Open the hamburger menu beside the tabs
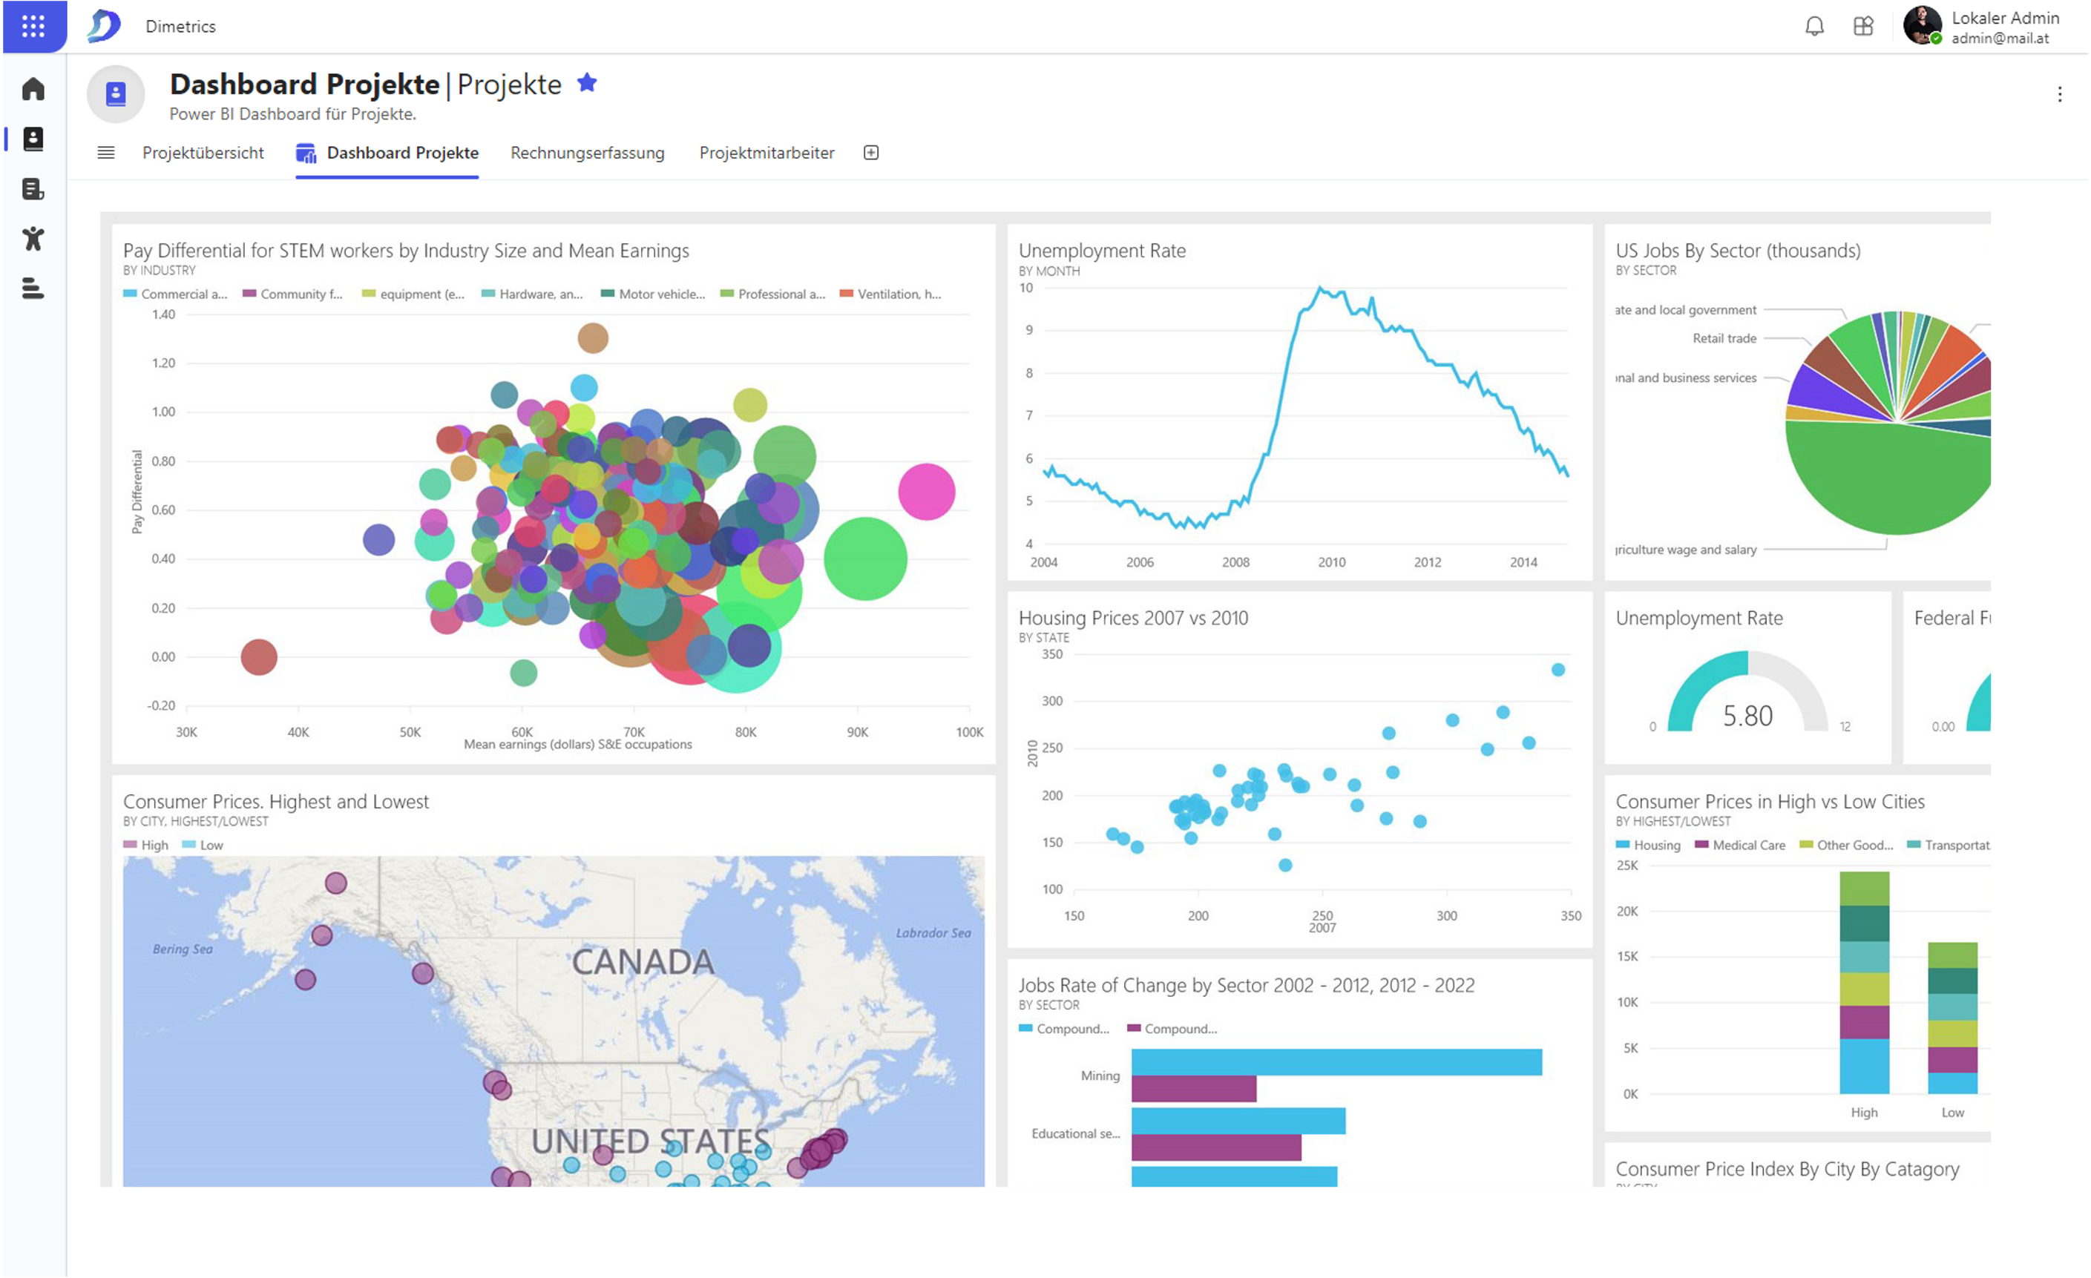 click(105, 153)
